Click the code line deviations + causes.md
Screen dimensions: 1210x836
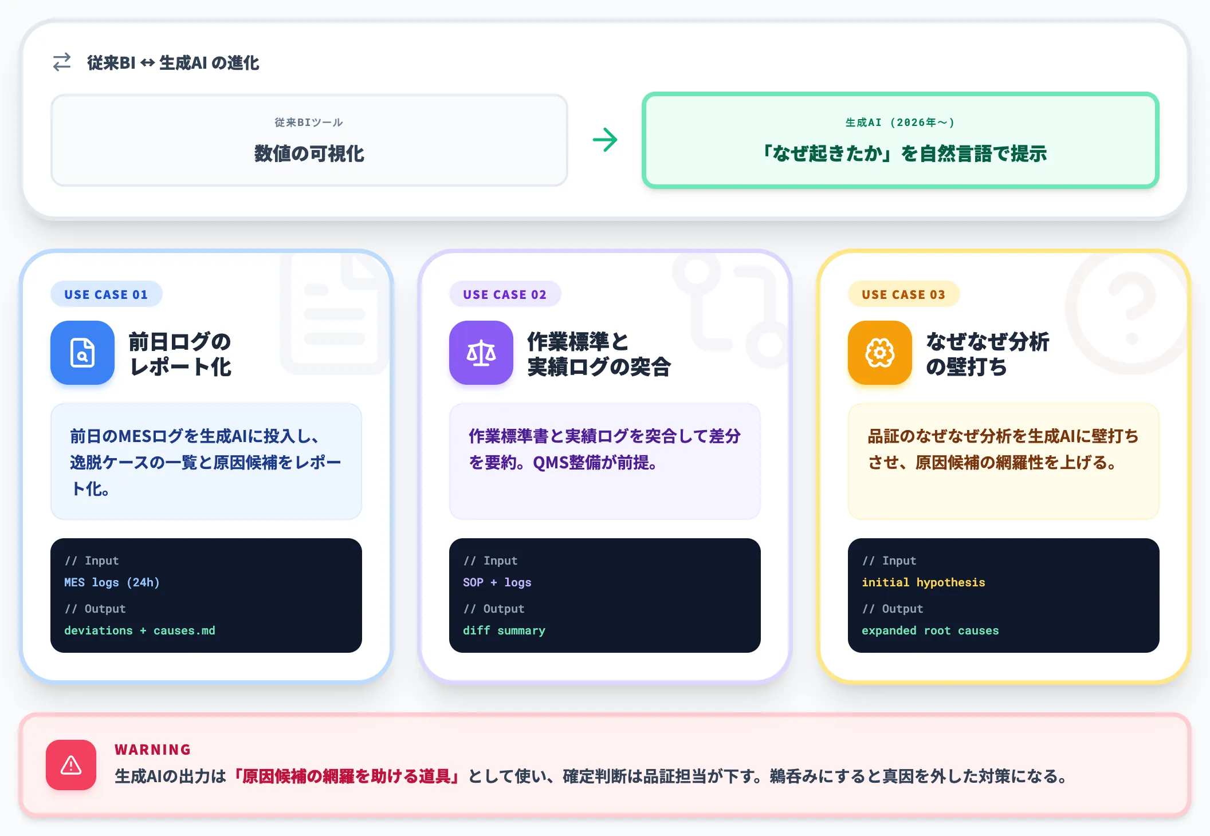tap(140, 630)
